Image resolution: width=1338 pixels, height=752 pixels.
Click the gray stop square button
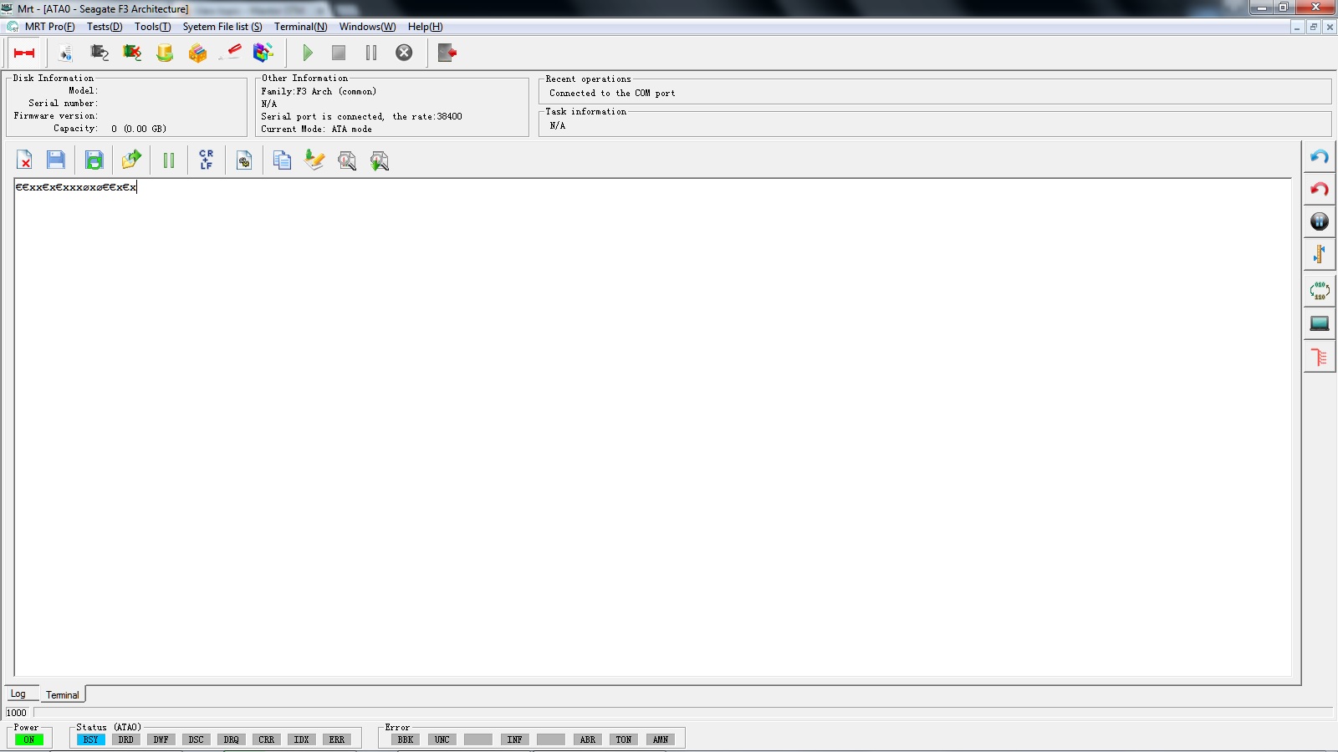click(339, 53)
